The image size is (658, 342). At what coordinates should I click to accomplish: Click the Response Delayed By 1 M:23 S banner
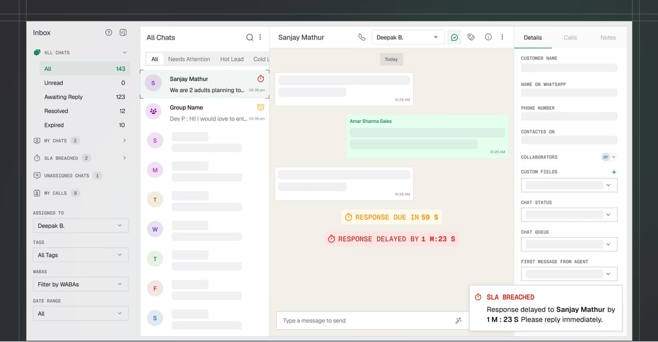tap(392, 239)
